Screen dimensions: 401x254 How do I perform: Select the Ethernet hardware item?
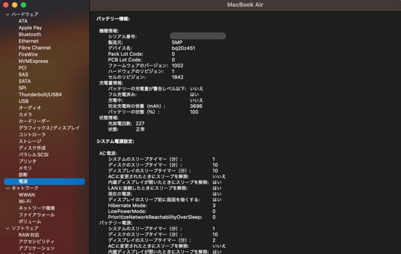29,41
